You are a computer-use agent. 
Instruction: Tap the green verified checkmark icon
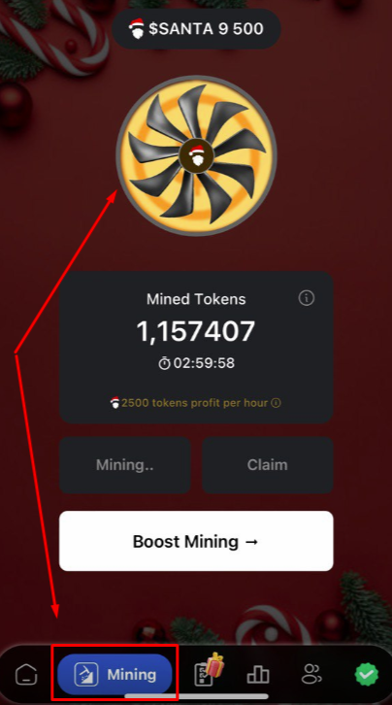coord(367,675)
